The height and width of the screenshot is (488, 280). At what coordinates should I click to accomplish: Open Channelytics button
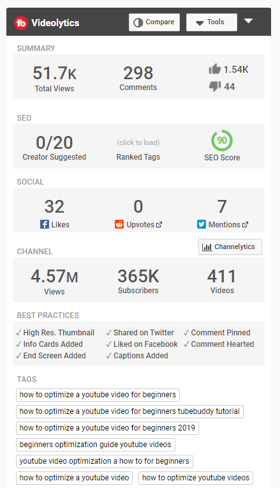tap(230, 247)
